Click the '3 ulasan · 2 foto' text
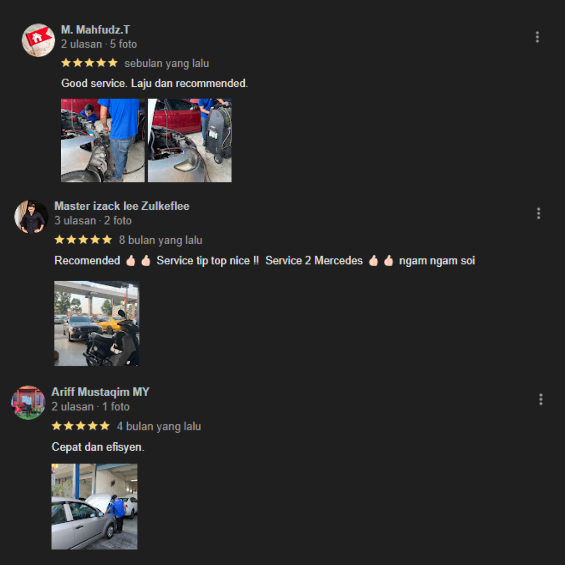Screen dimensions: 565x565 pyautogui.click(x=93, y=221)
